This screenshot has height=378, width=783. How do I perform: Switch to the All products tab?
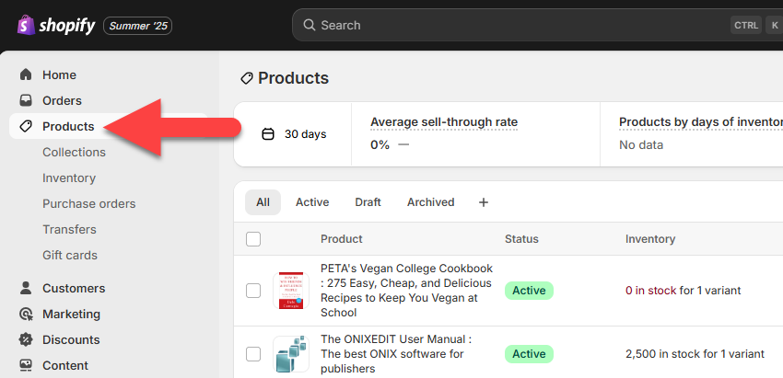click(x=263, y=202)
